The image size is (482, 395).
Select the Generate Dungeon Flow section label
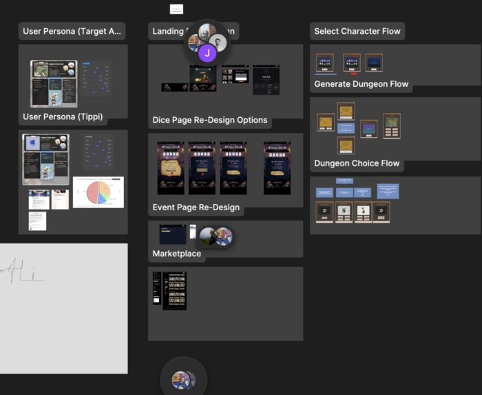pos(361,84)
